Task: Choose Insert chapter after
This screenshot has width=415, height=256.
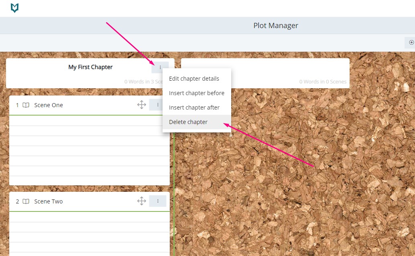Action: click(197, 108)
